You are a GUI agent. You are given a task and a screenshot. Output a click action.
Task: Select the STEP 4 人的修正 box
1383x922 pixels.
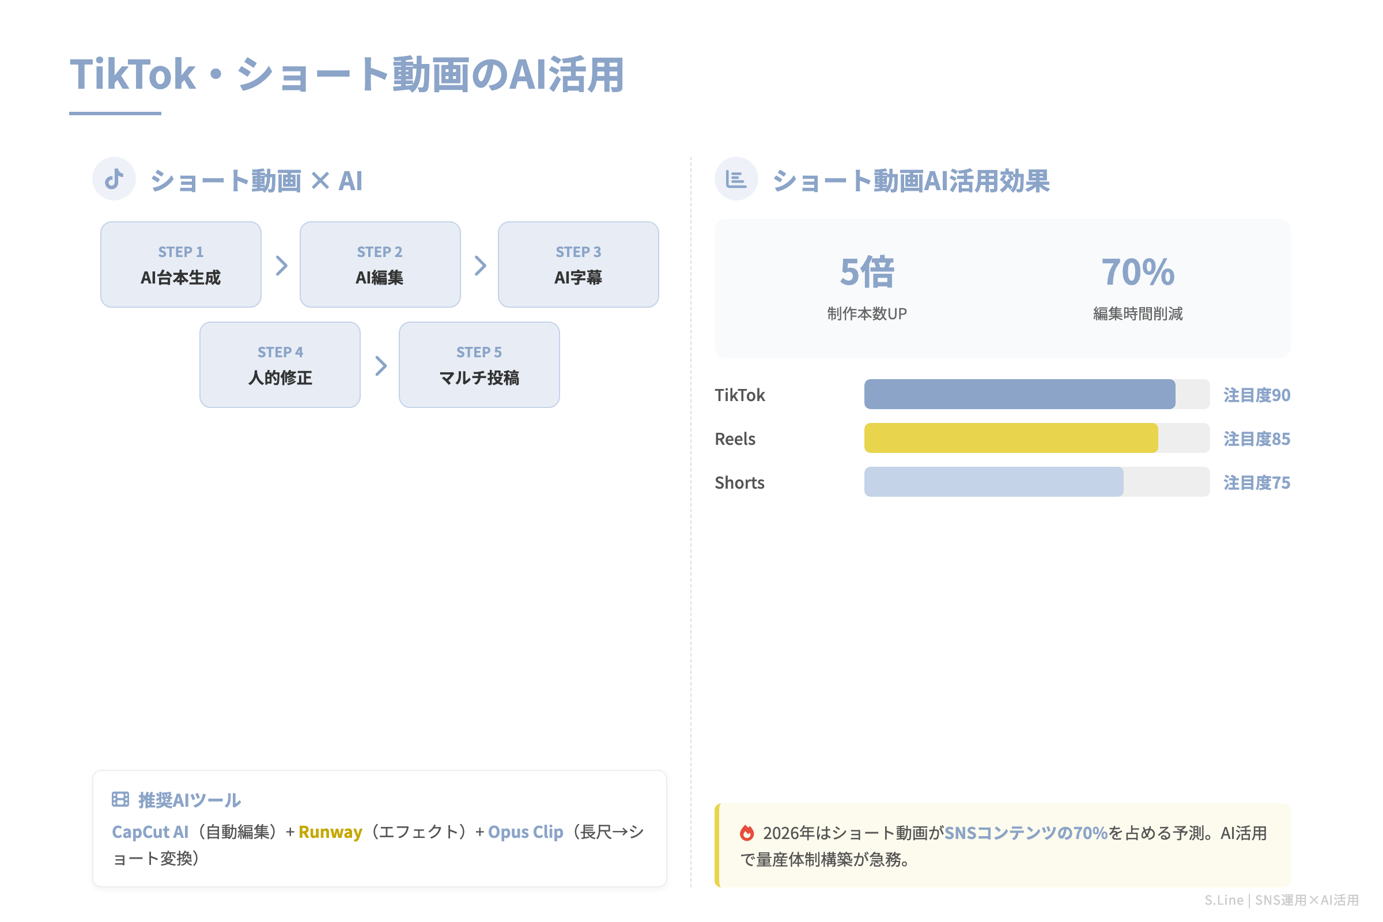pyautogui.click(x=280, y=365)
